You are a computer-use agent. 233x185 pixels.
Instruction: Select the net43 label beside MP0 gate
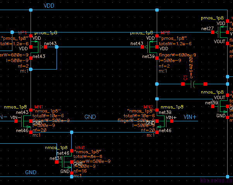(x=137, y=43)
